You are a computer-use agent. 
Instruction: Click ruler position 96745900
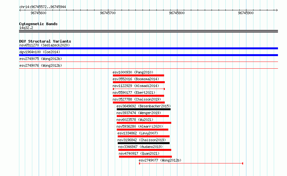pos(246,13)
